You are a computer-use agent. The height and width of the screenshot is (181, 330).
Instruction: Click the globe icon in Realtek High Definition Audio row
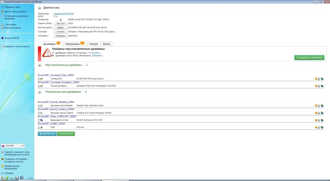click(322, 105)
